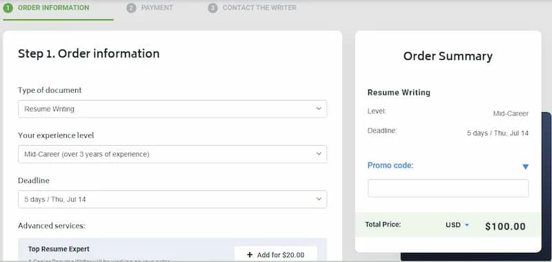Click the step 2 Payment circle icon
The width and height of the screenshot is (552, 262).
[131, 8]
